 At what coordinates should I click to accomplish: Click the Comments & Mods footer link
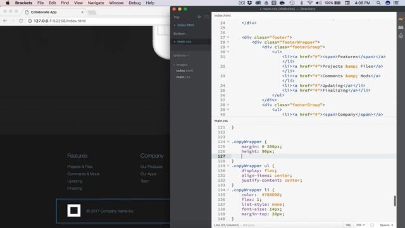point(84,174)
